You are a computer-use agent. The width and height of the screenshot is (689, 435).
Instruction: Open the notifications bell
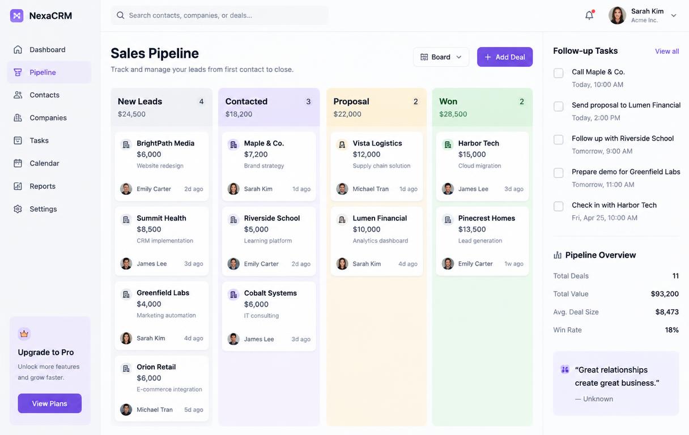(589, 15)
